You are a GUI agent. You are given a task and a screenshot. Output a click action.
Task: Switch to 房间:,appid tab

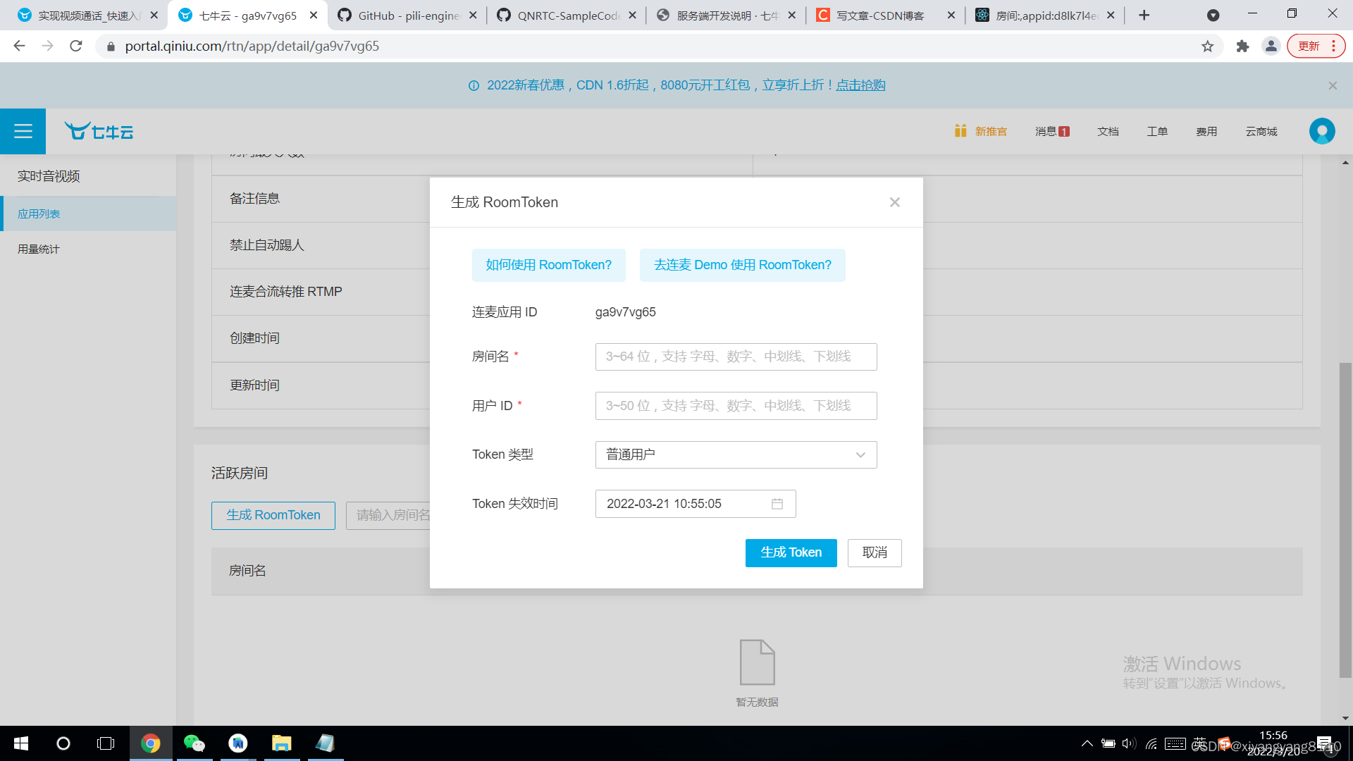coord(1046,16)
